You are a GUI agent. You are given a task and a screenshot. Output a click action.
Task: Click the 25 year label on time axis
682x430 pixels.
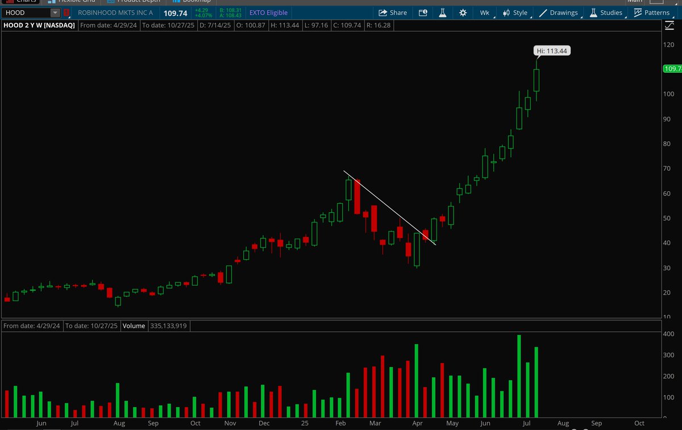[x=304, y=423]
